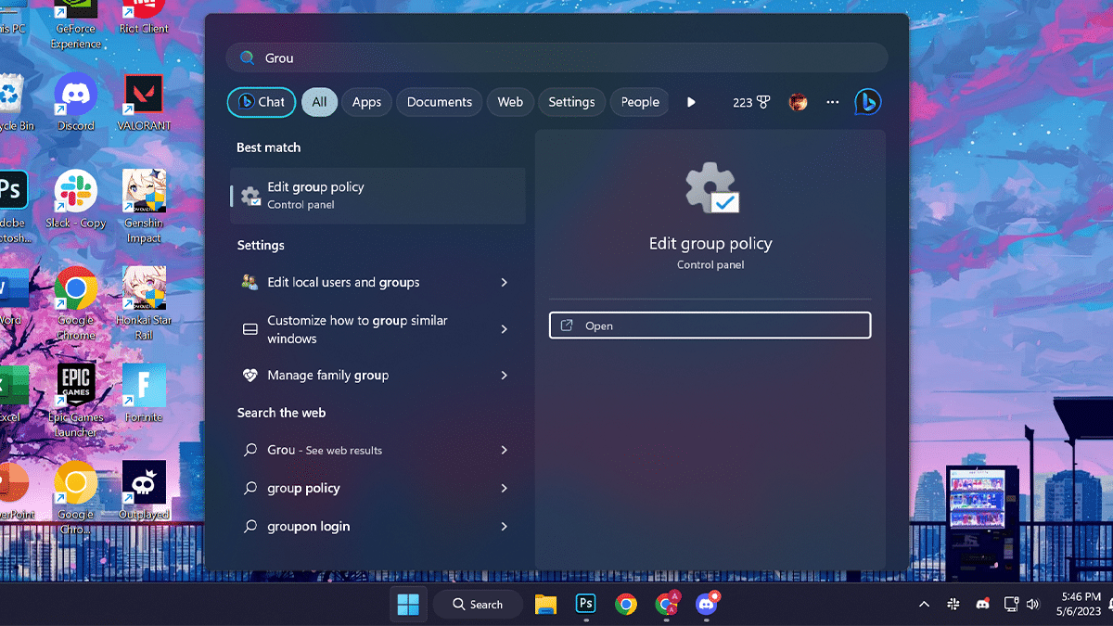Select the Chat filter tab
The height and width of the screenshot is (626, 1113).
pos(262,102)
